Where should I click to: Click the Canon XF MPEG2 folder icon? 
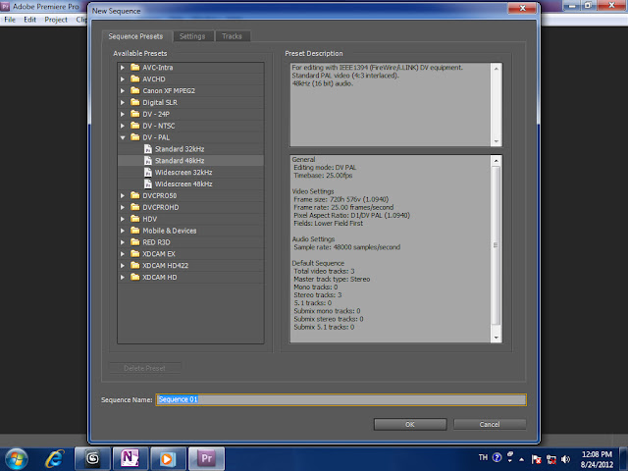pos(135,90)
